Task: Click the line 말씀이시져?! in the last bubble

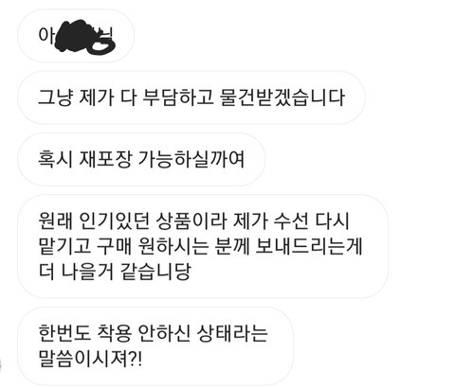Action: 90,359
